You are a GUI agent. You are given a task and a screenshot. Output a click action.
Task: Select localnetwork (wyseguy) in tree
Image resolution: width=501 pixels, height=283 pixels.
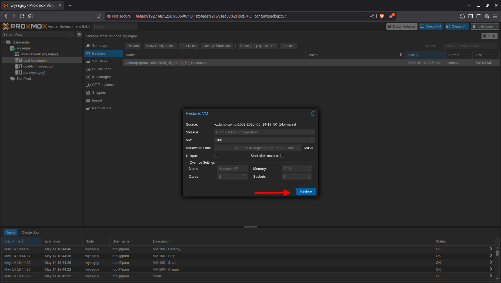click(39, 54)
